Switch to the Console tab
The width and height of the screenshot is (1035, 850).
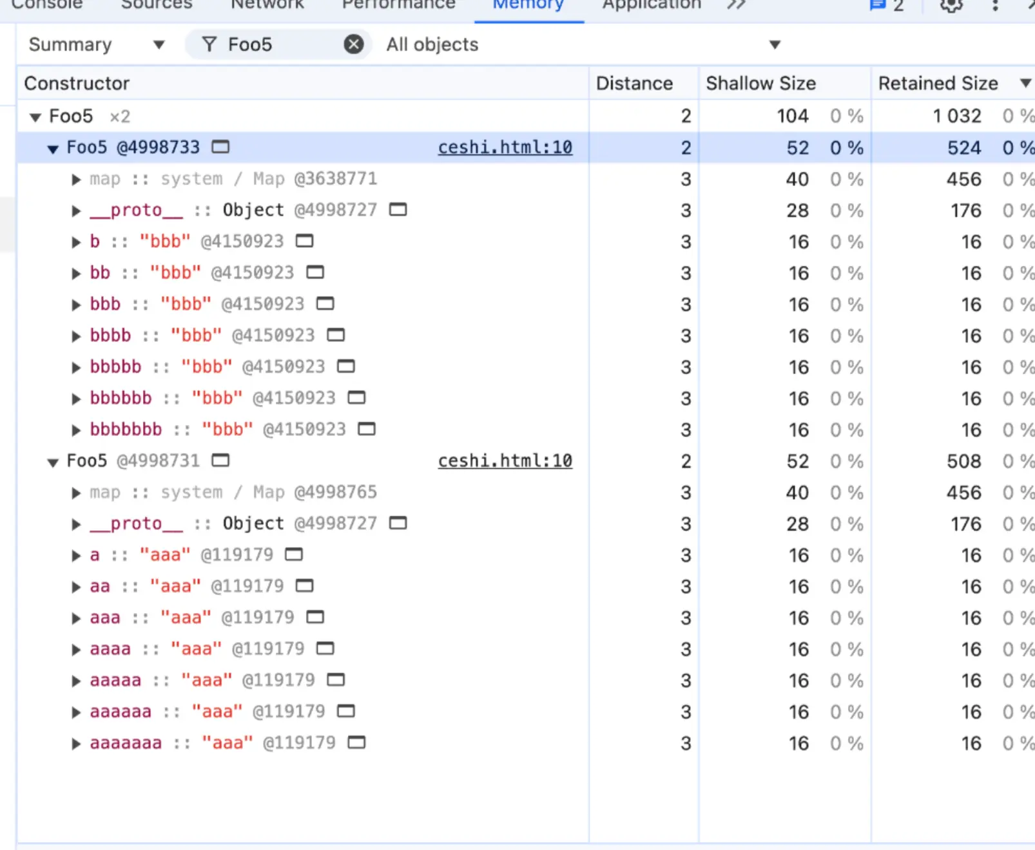pos(46,6)
